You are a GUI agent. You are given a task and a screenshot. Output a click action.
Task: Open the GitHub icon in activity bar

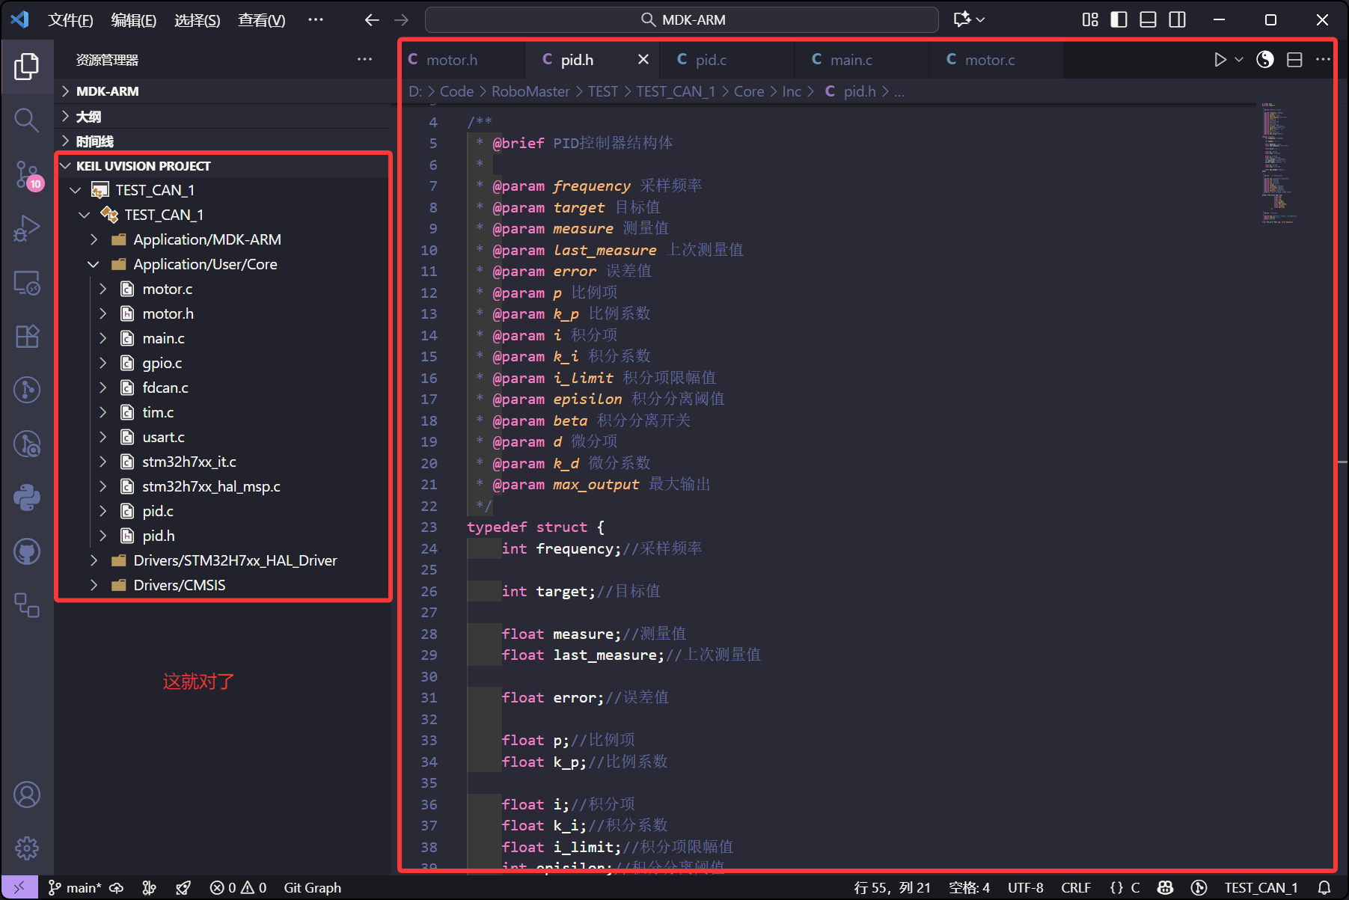(x=27, y=552)
